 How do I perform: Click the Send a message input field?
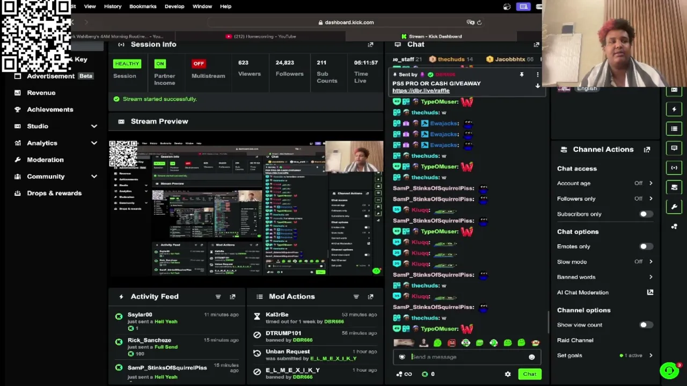click(x=467, y=357)
